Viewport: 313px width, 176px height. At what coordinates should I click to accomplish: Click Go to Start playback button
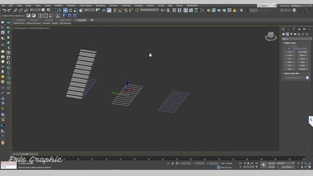coord(241,163)
